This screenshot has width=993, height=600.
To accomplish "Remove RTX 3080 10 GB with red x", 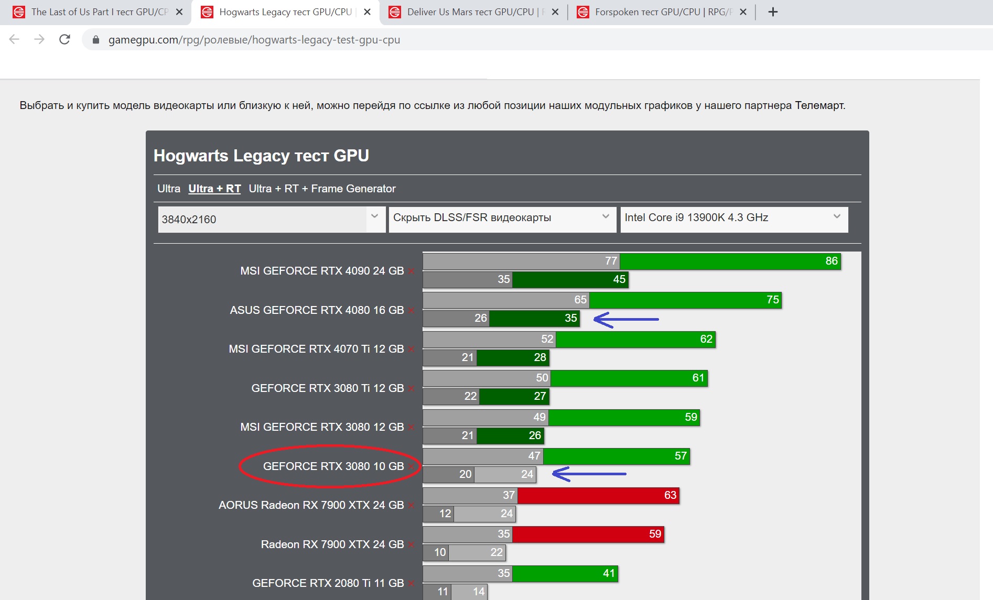I will pyautogui.click(x=412, y=467).
